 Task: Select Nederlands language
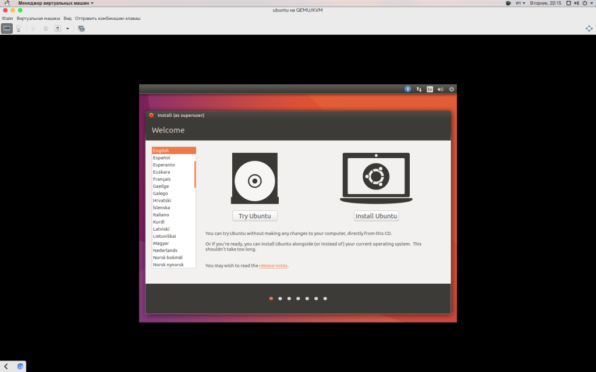click(173, 251)
